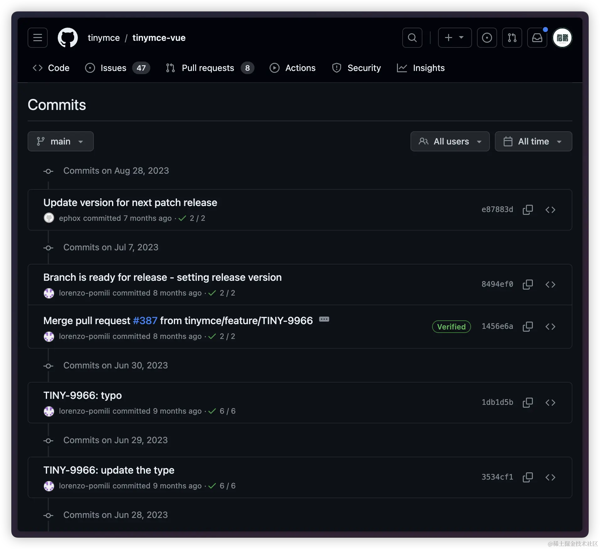The height and width of the screenshot is (549, 600).
Task: Click the Issues count badge 47
Action: pos(141,68)
